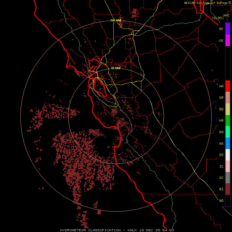232x232 pixels.
Task: Click the "ND" legend label
Action: point(221,201)
